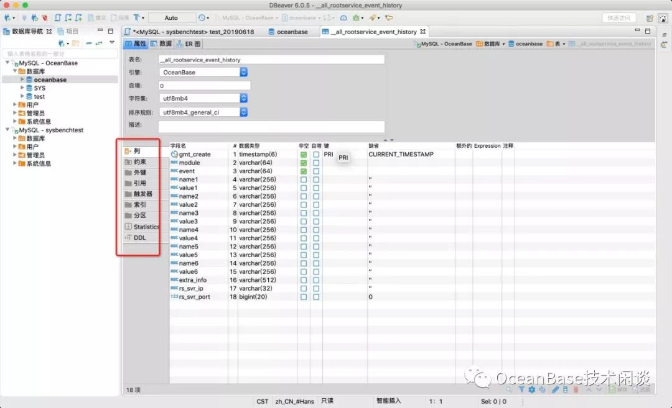Select 约束 (Constraints) in the side list
The width and height of the screenshot is (672, 408).
tap(141, 161)
